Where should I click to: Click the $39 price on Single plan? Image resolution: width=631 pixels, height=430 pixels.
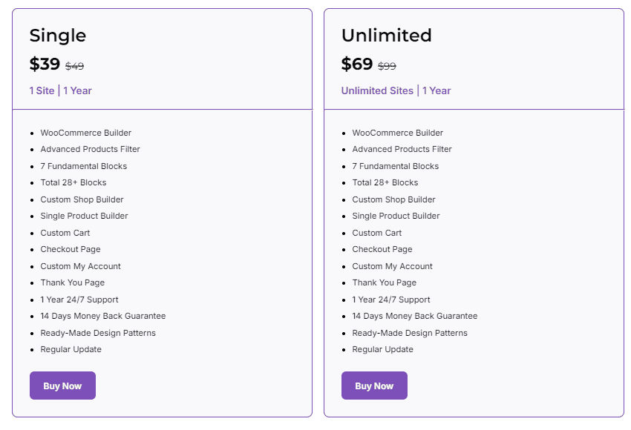point(43,64)
